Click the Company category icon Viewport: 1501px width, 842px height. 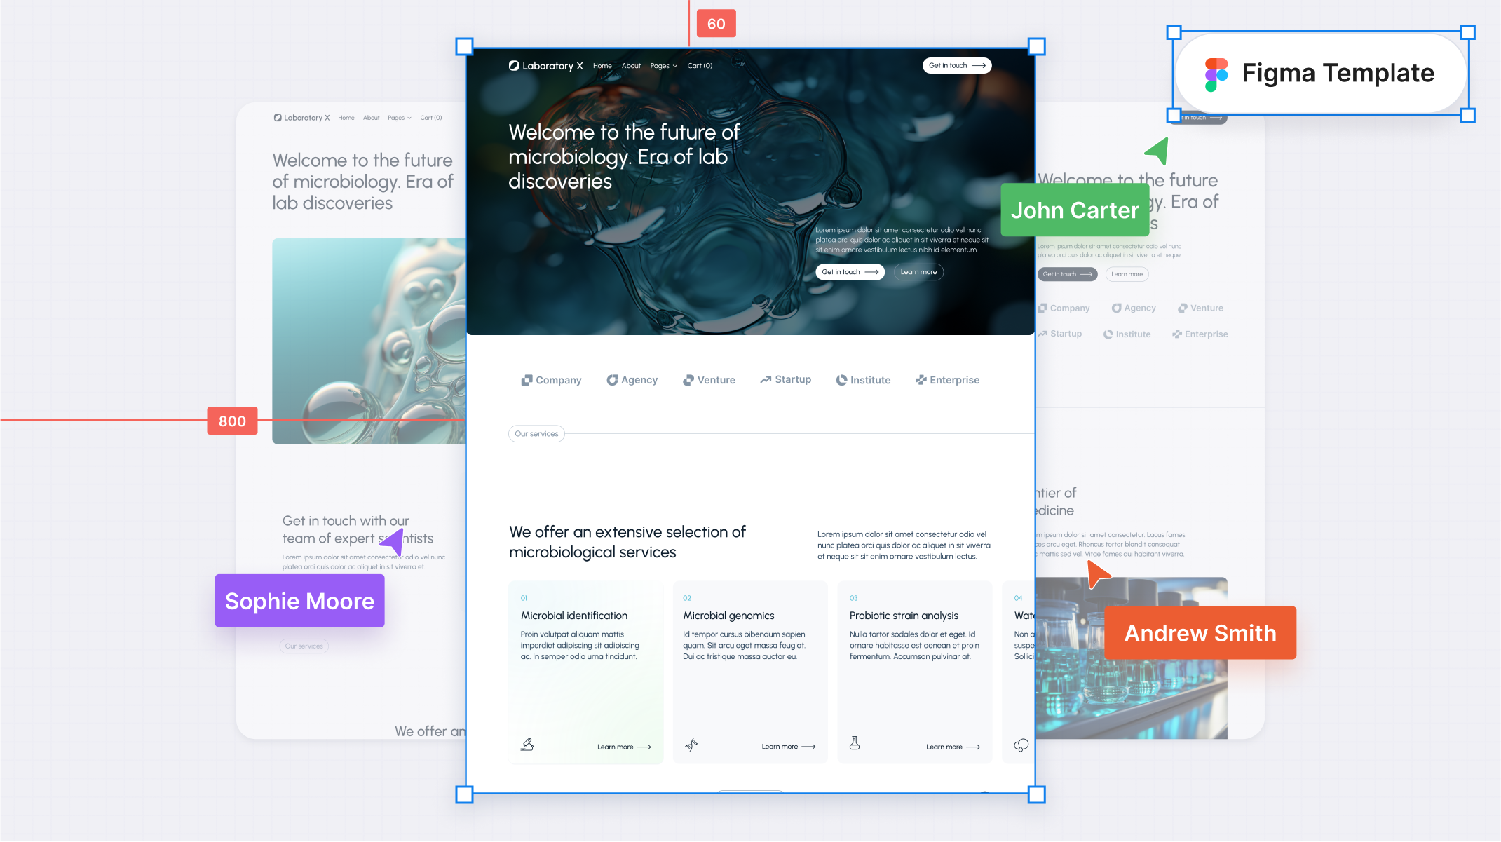point(526,379)
